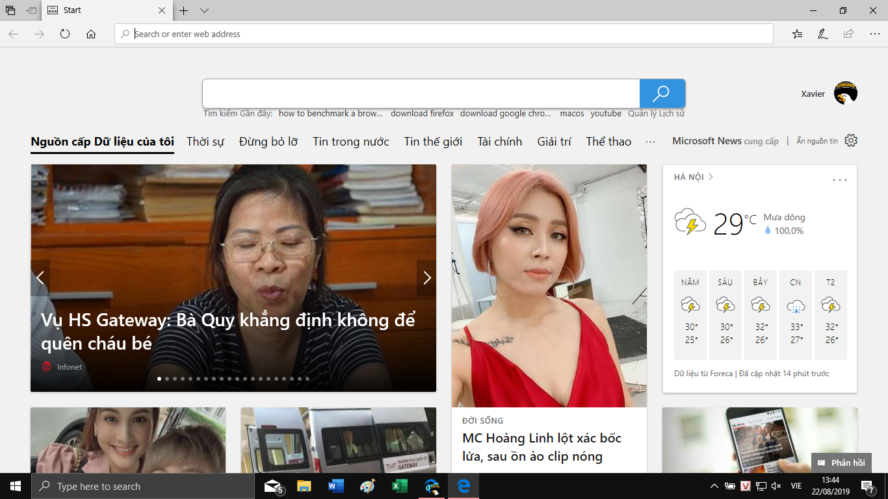Image resolution: width=888 pixels, height=499 pixels.
Task: Click the Add notes pen icon
Action: click(x=822, y=34)
